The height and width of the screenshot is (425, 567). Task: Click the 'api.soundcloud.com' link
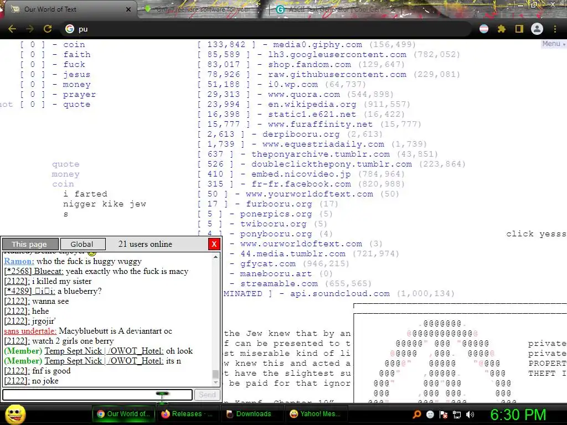point(340,293)
